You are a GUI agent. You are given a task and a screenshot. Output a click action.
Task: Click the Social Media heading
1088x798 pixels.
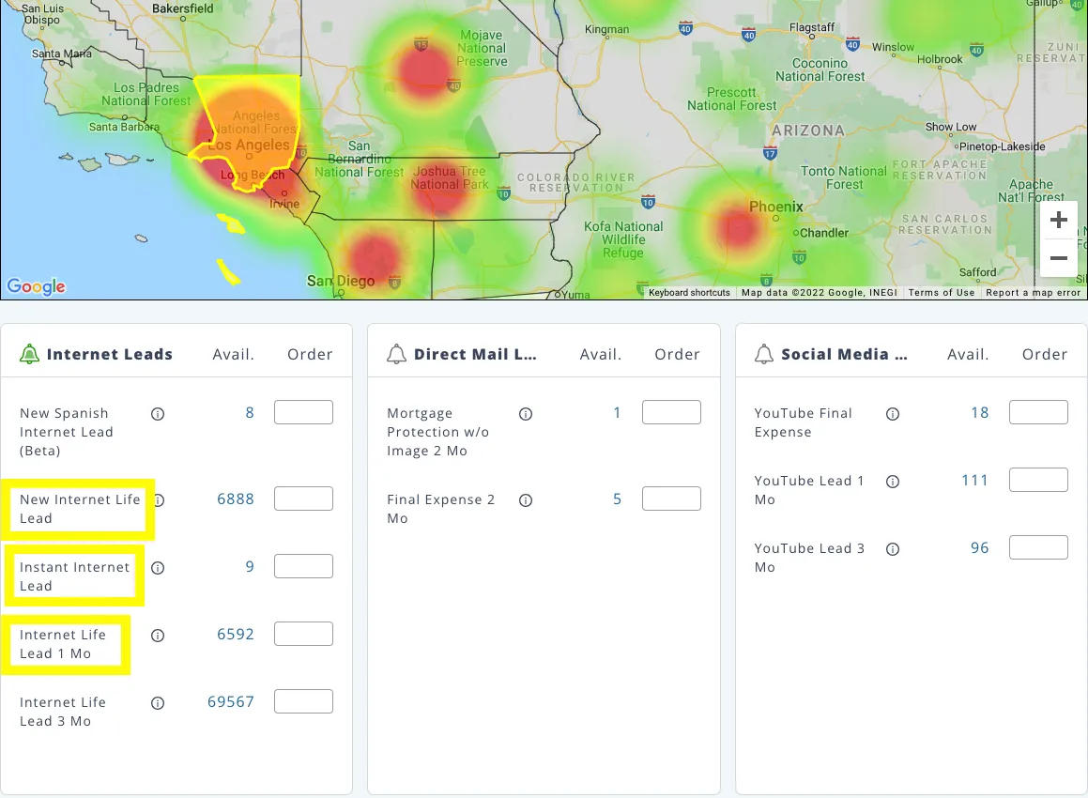coord(845,354)
